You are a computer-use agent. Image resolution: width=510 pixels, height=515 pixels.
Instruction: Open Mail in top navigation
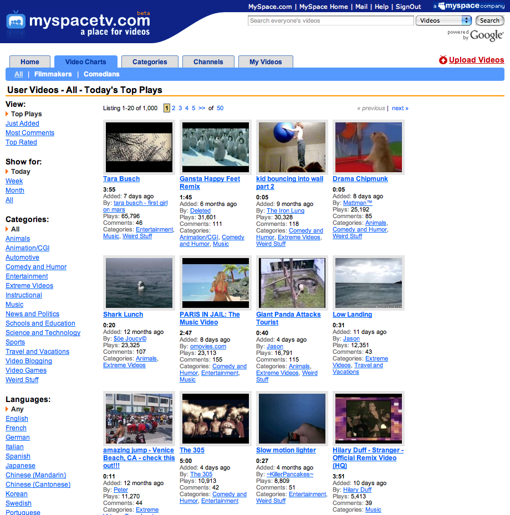[361, 7]
